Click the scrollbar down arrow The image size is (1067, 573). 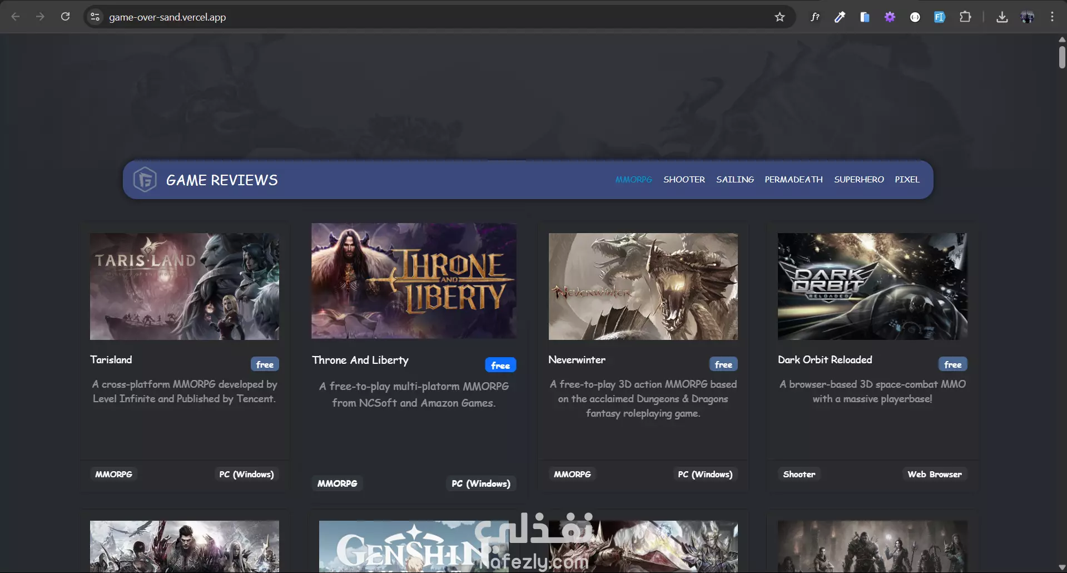coord(1062,567)
